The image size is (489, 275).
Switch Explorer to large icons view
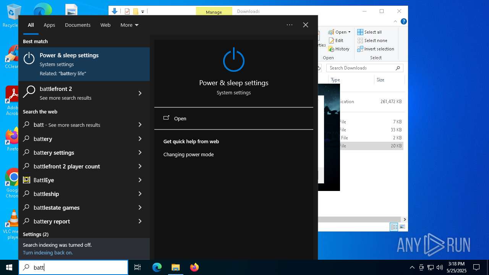[x=402, y=227]
